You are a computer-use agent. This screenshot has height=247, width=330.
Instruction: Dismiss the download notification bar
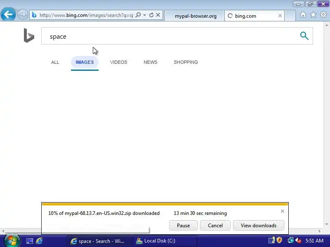pos(283,211)
